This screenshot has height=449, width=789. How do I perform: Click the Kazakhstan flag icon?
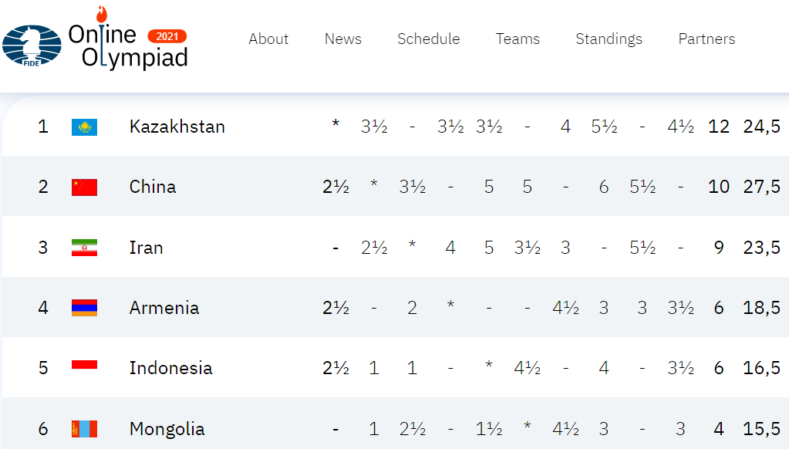point(85,127)
